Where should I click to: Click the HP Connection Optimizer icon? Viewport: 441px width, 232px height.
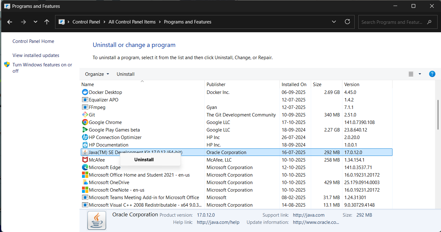coord(85,137)
